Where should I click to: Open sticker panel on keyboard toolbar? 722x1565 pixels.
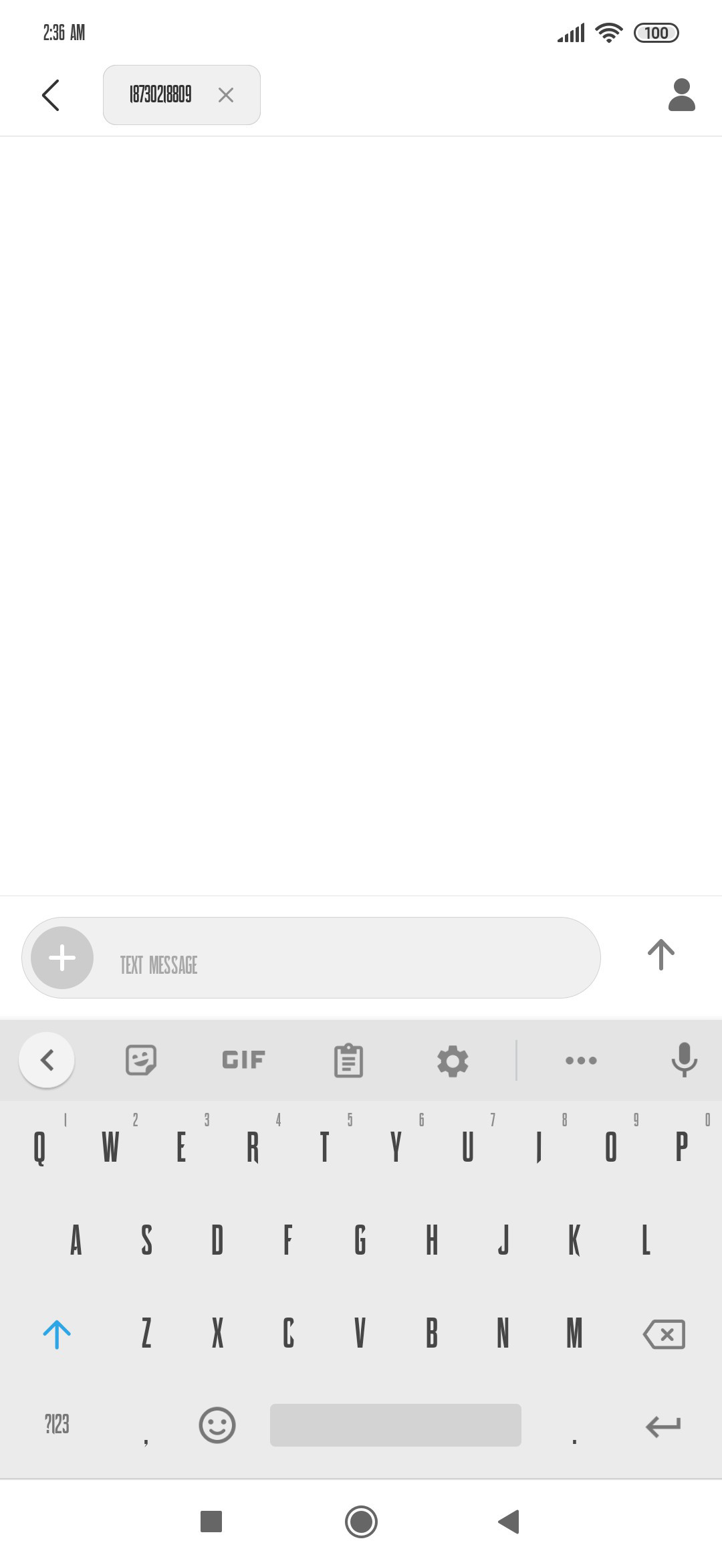pyautogui.click(x=141, y=1060)
